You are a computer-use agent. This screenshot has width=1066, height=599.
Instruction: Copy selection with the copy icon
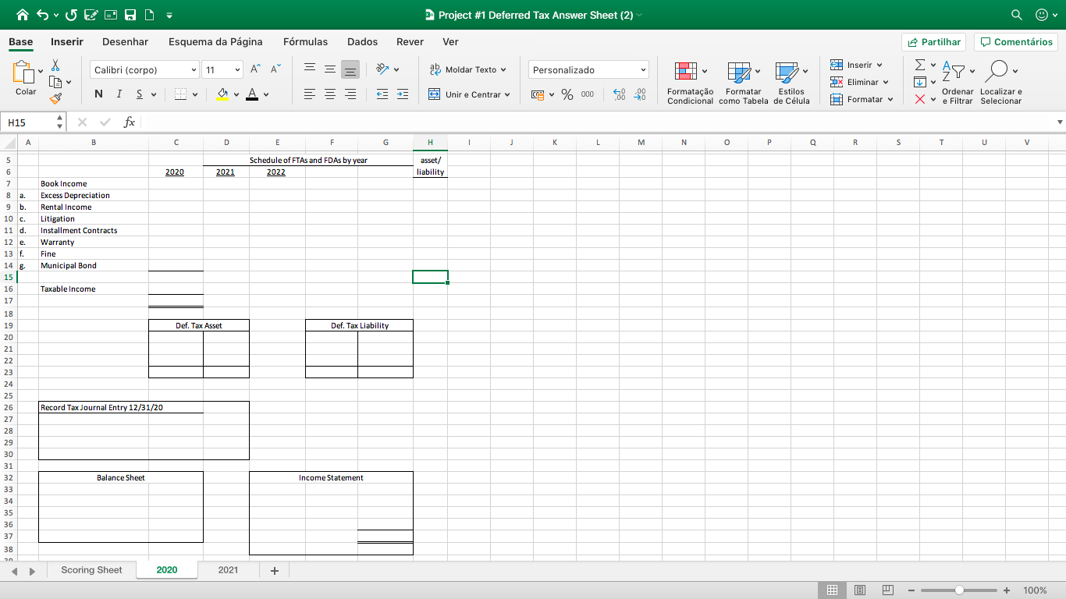55,82
